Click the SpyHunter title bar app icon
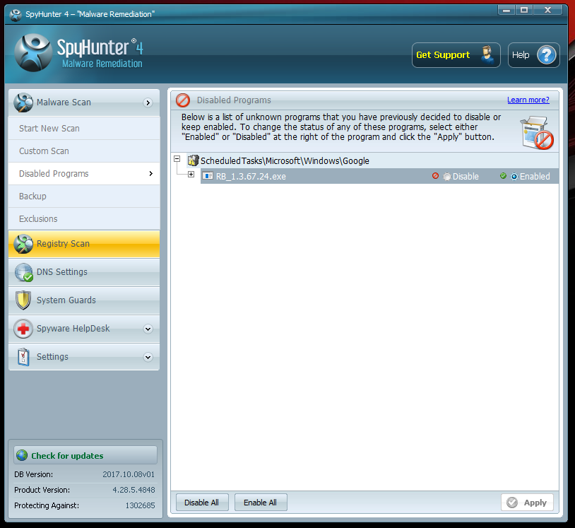Image resolution: width=575 pixels, height=528 pixels. [16, 15]
